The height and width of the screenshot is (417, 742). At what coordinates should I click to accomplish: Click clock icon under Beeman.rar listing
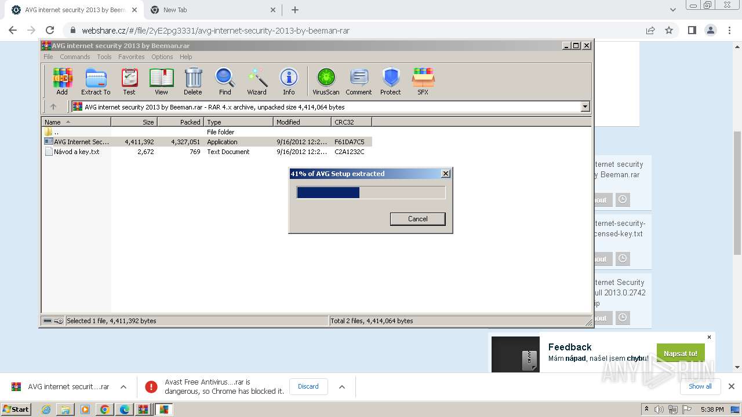coord(622,200)
